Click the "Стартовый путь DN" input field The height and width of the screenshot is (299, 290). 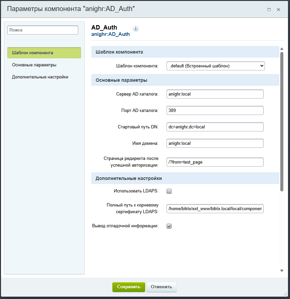[215, 127]
